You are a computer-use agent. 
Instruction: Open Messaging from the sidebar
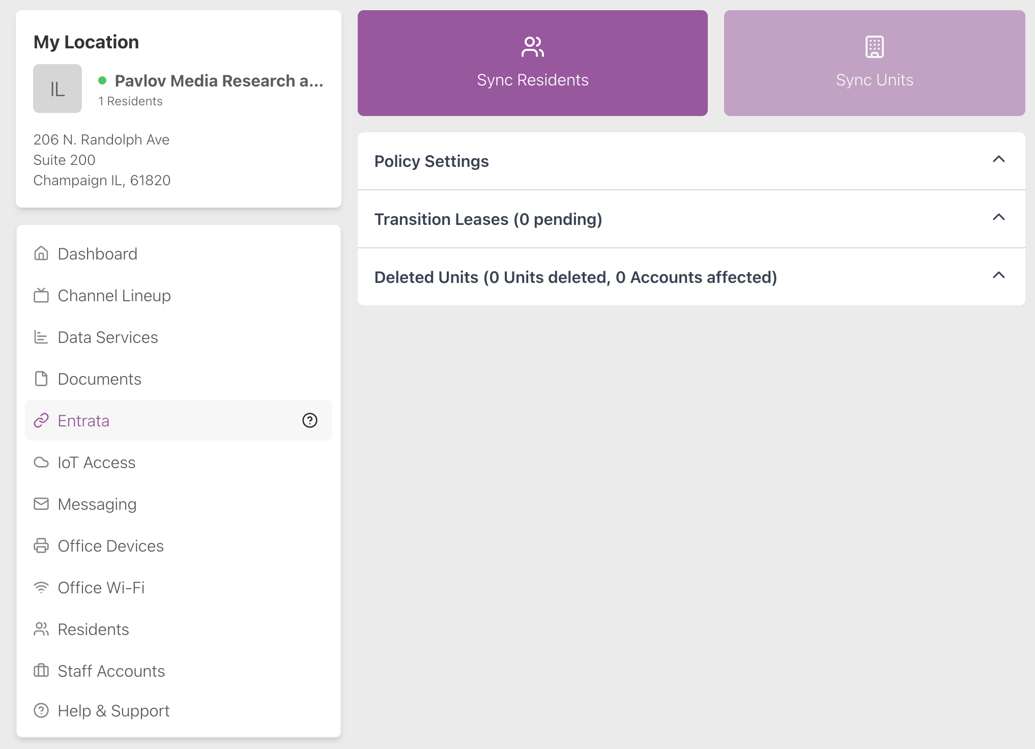179,504
